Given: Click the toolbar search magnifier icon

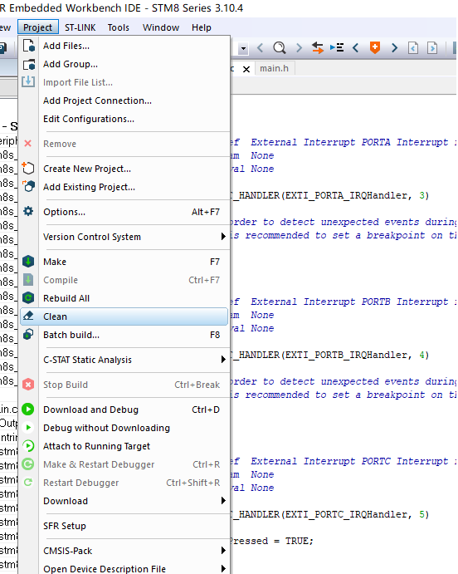Looking at the screenshot, I should point(280,47).
